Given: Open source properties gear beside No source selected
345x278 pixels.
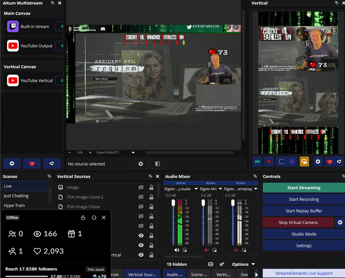Looking at the screenshot, I should click(x=141, y=164).
